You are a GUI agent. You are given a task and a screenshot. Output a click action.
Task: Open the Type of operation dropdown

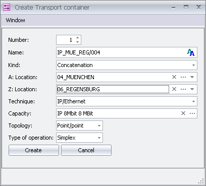[99, 138]
